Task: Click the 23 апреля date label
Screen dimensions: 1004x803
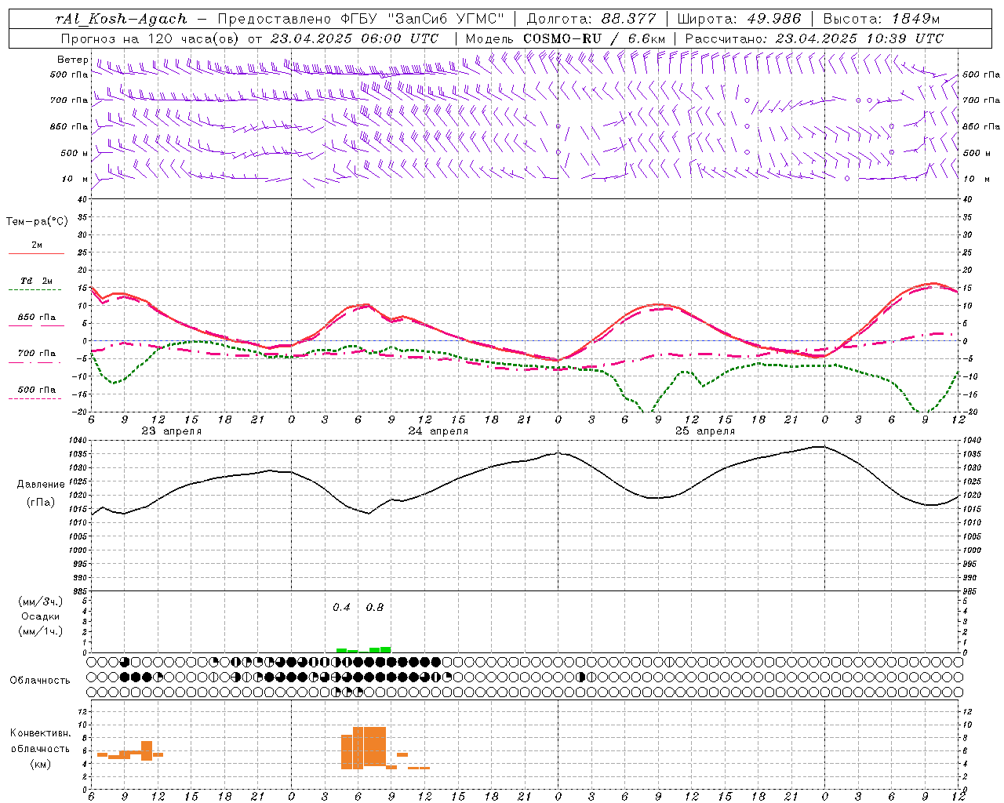Action: coord(171,431)
